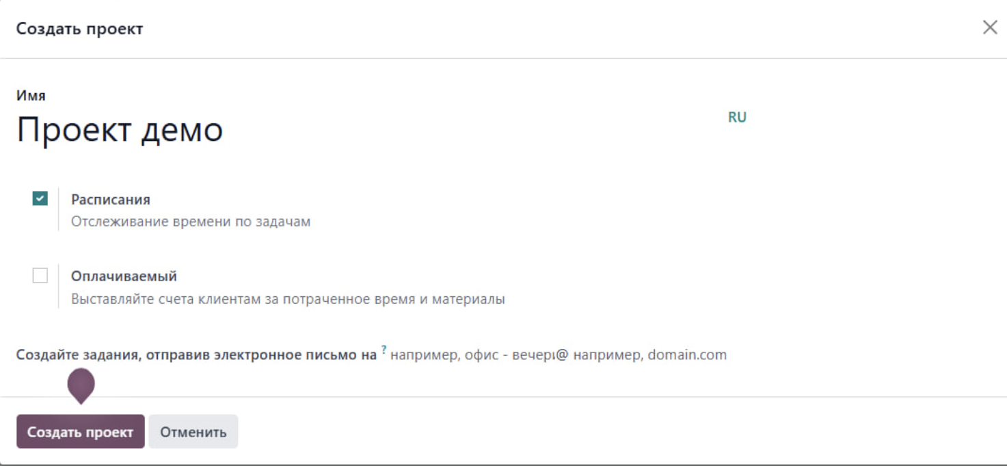Click the question-mark help icon by email label

pos(384,351)
